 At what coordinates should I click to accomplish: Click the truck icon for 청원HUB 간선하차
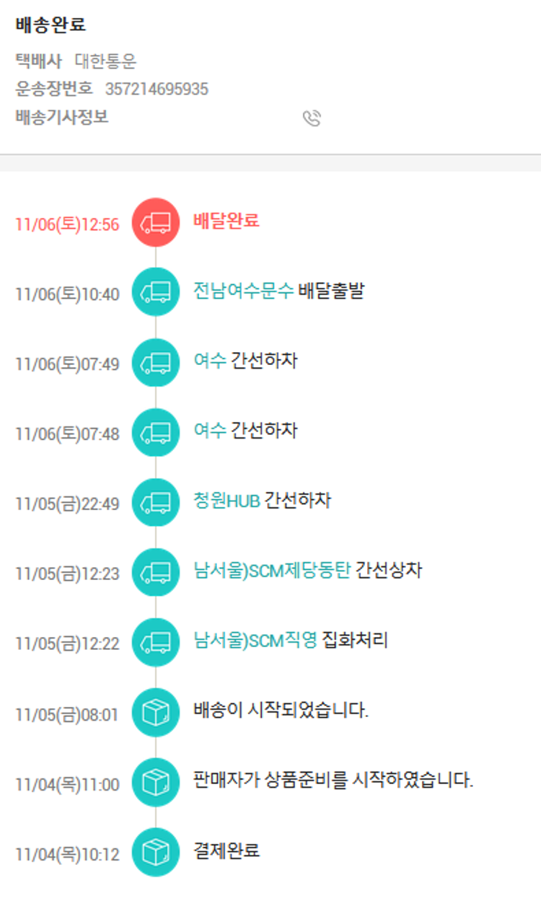click(x=155, y=502)
